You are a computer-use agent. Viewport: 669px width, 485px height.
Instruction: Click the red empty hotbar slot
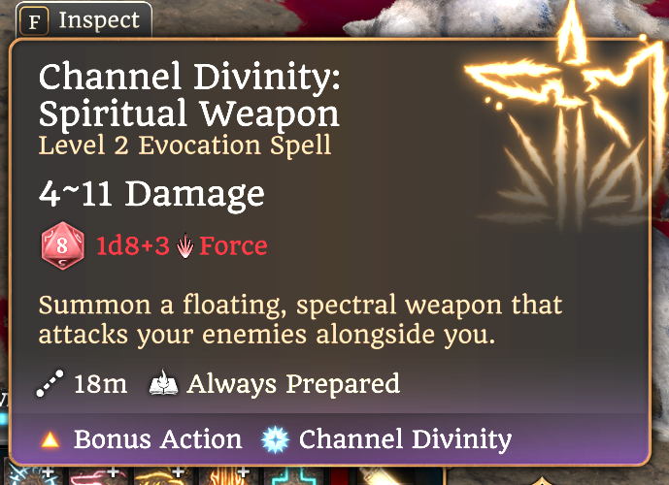(x=339, y=476)
